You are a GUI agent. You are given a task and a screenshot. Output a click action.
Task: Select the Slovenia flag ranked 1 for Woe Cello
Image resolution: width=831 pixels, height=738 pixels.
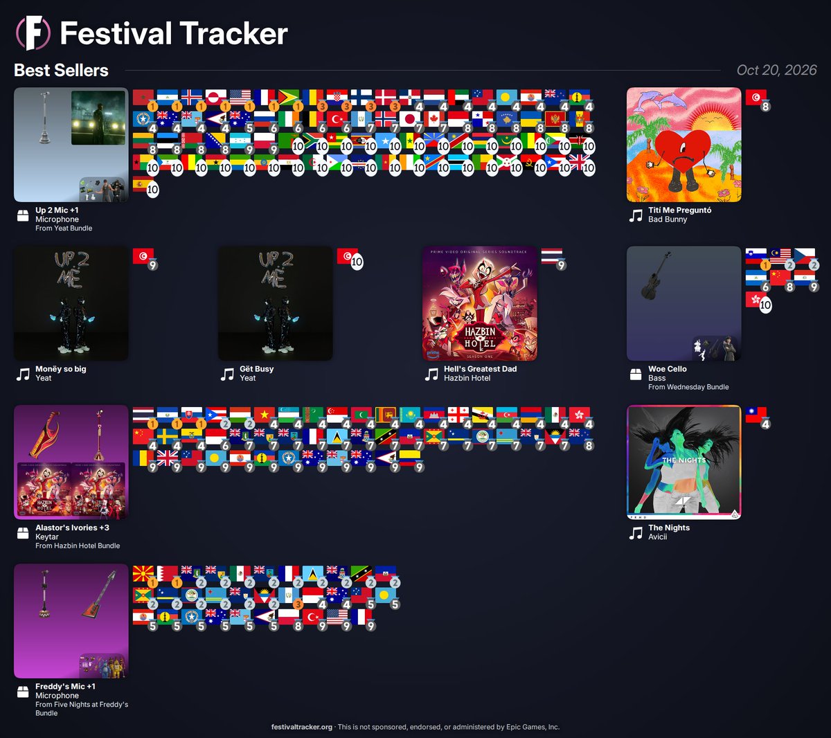tap(756, 255)
